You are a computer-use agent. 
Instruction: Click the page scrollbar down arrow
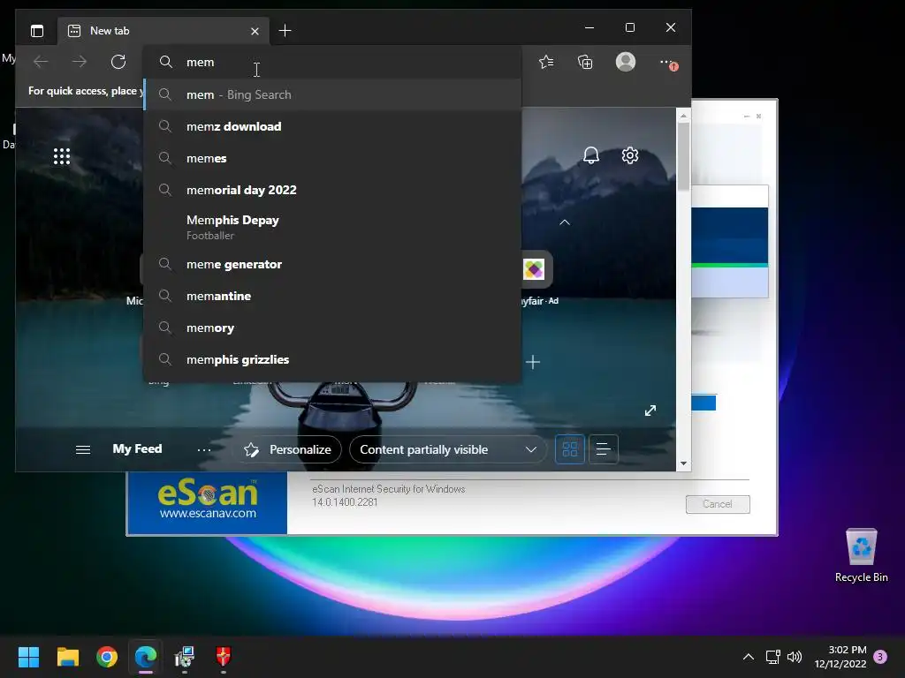683,463
